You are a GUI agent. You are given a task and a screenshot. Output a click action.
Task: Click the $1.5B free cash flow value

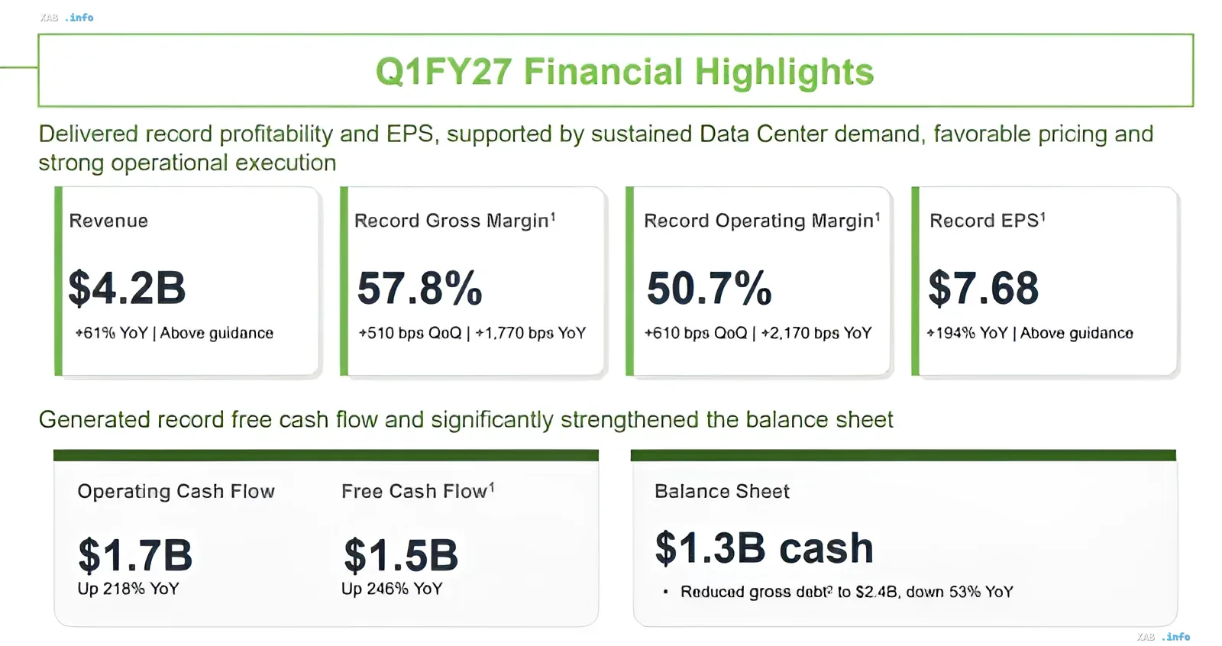click(x=400, y=555)
